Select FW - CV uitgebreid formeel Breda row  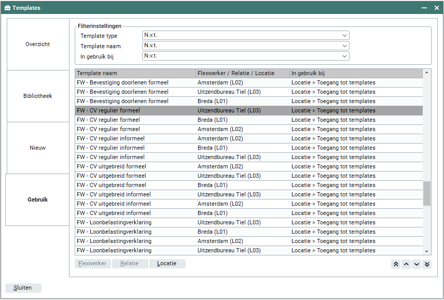(135, 185)
